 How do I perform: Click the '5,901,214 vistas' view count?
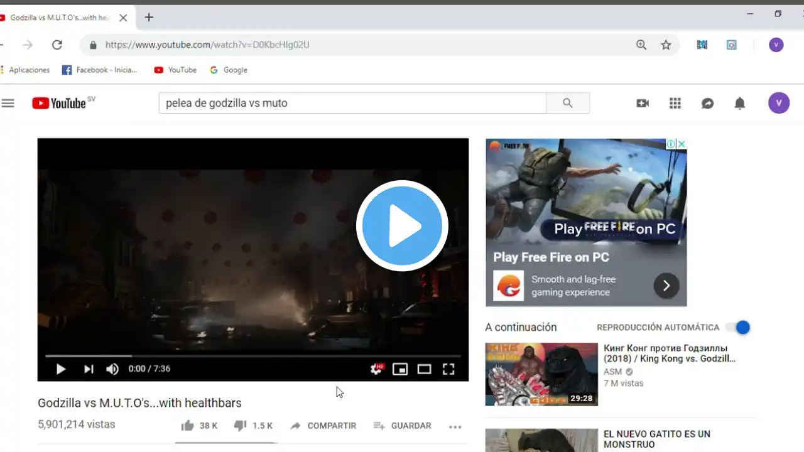(x=77, y=424)
